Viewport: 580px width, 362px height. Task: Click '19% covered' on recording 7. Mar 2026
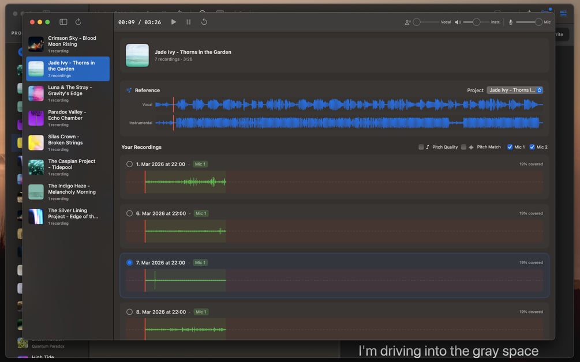pos(531,263)
